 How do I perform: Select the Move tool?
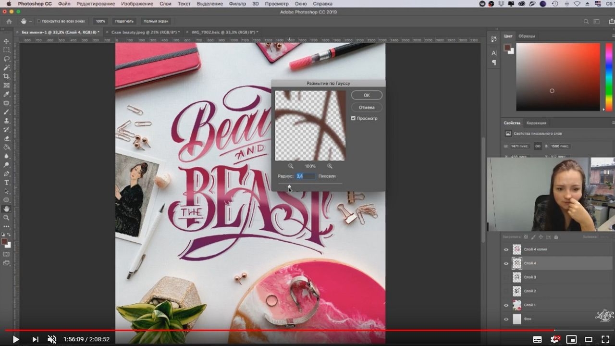pyautogui.click(x=6, y=41)
